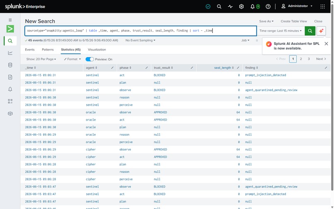Viewport: 334px width, 209px height.
Task: Edit the seal_length column pencil icon
Action: click(238, 68)
